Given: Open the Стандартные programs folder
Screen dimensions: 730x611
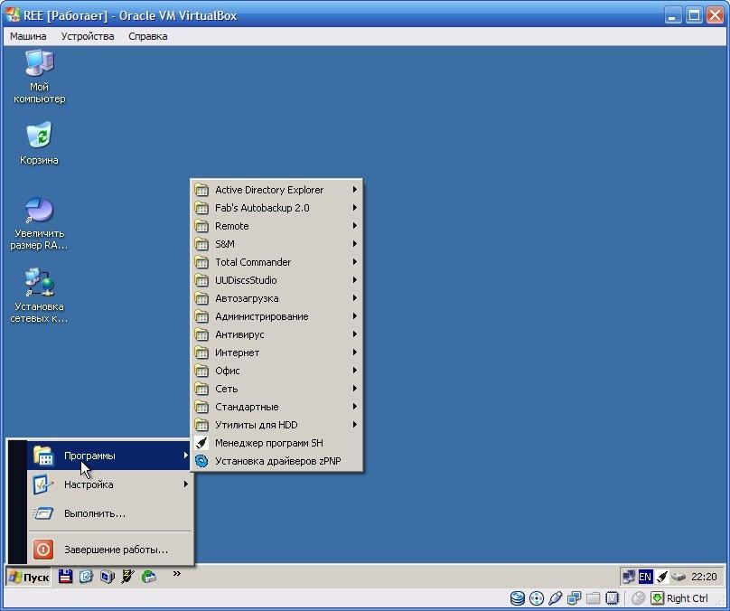Looking at the screenshot, I should (276, 407).
